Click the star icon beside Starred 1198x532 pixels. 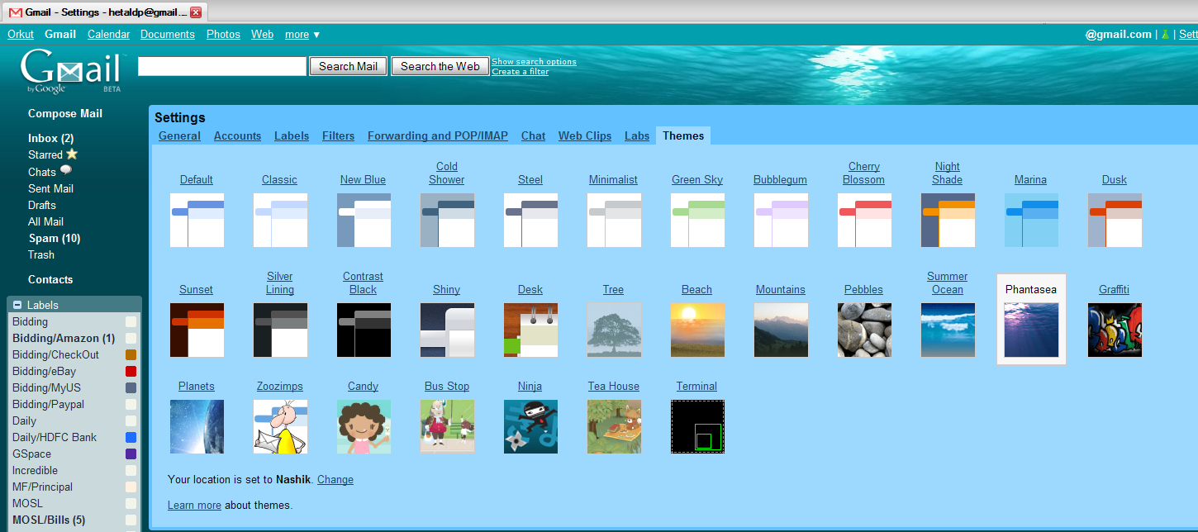(x=72, y=154)
